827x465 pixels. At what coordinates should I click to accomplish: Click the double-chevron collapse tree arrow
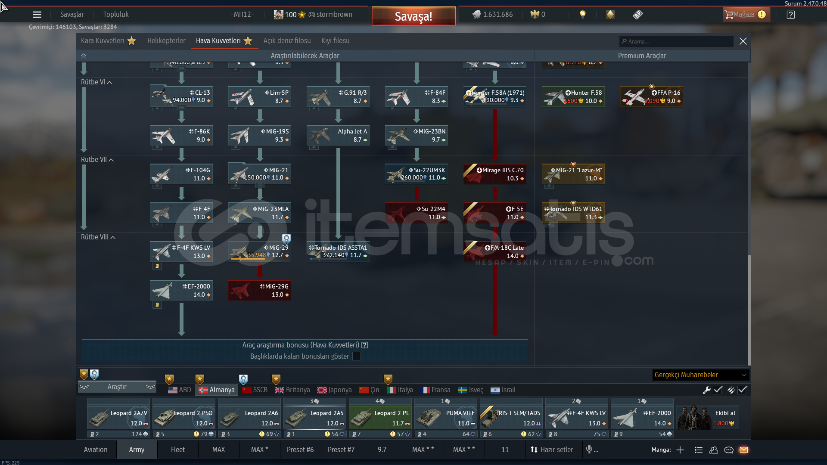[84, 56]
